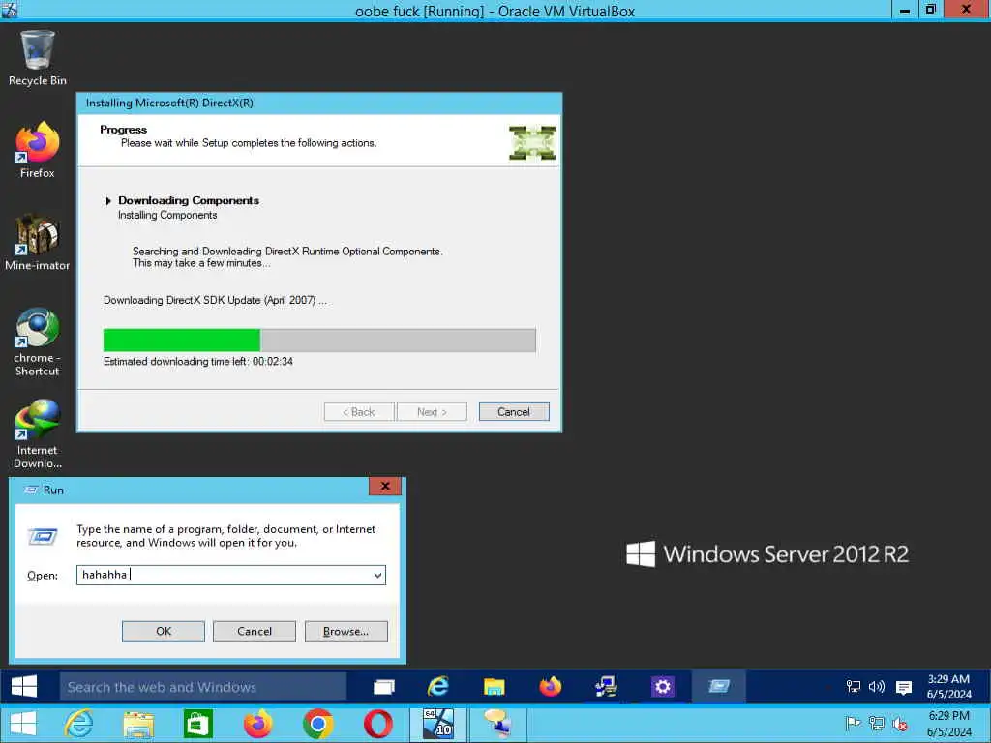Select the chrome - Shortcut desktop icon
991x743 pixels.
pyautogui.click(x=38, y=342)
